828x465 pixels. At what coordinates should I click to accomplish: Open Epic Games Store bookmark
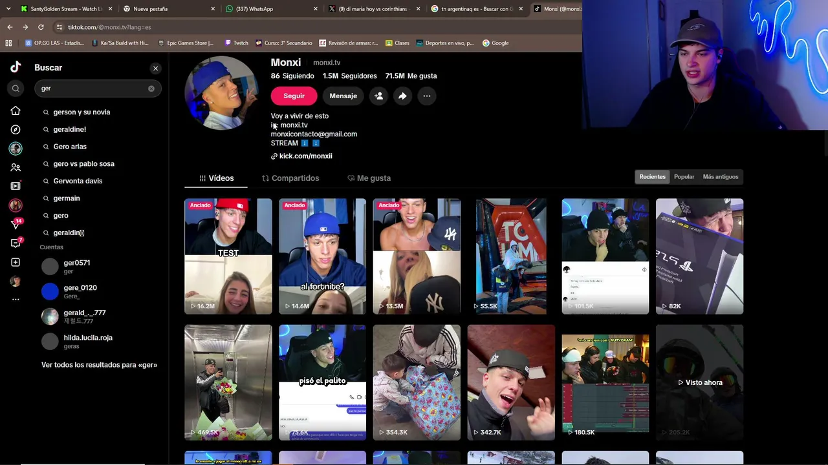tap(185, 43)
